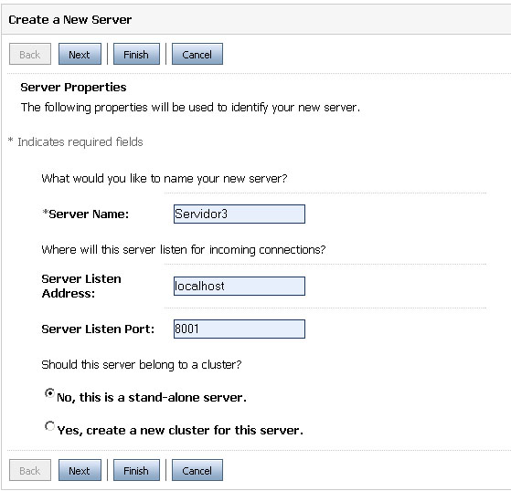Click the 'No, this is a stand-alone server' label
The width and height of the screenshot is (511, 491).
(152, 398)
